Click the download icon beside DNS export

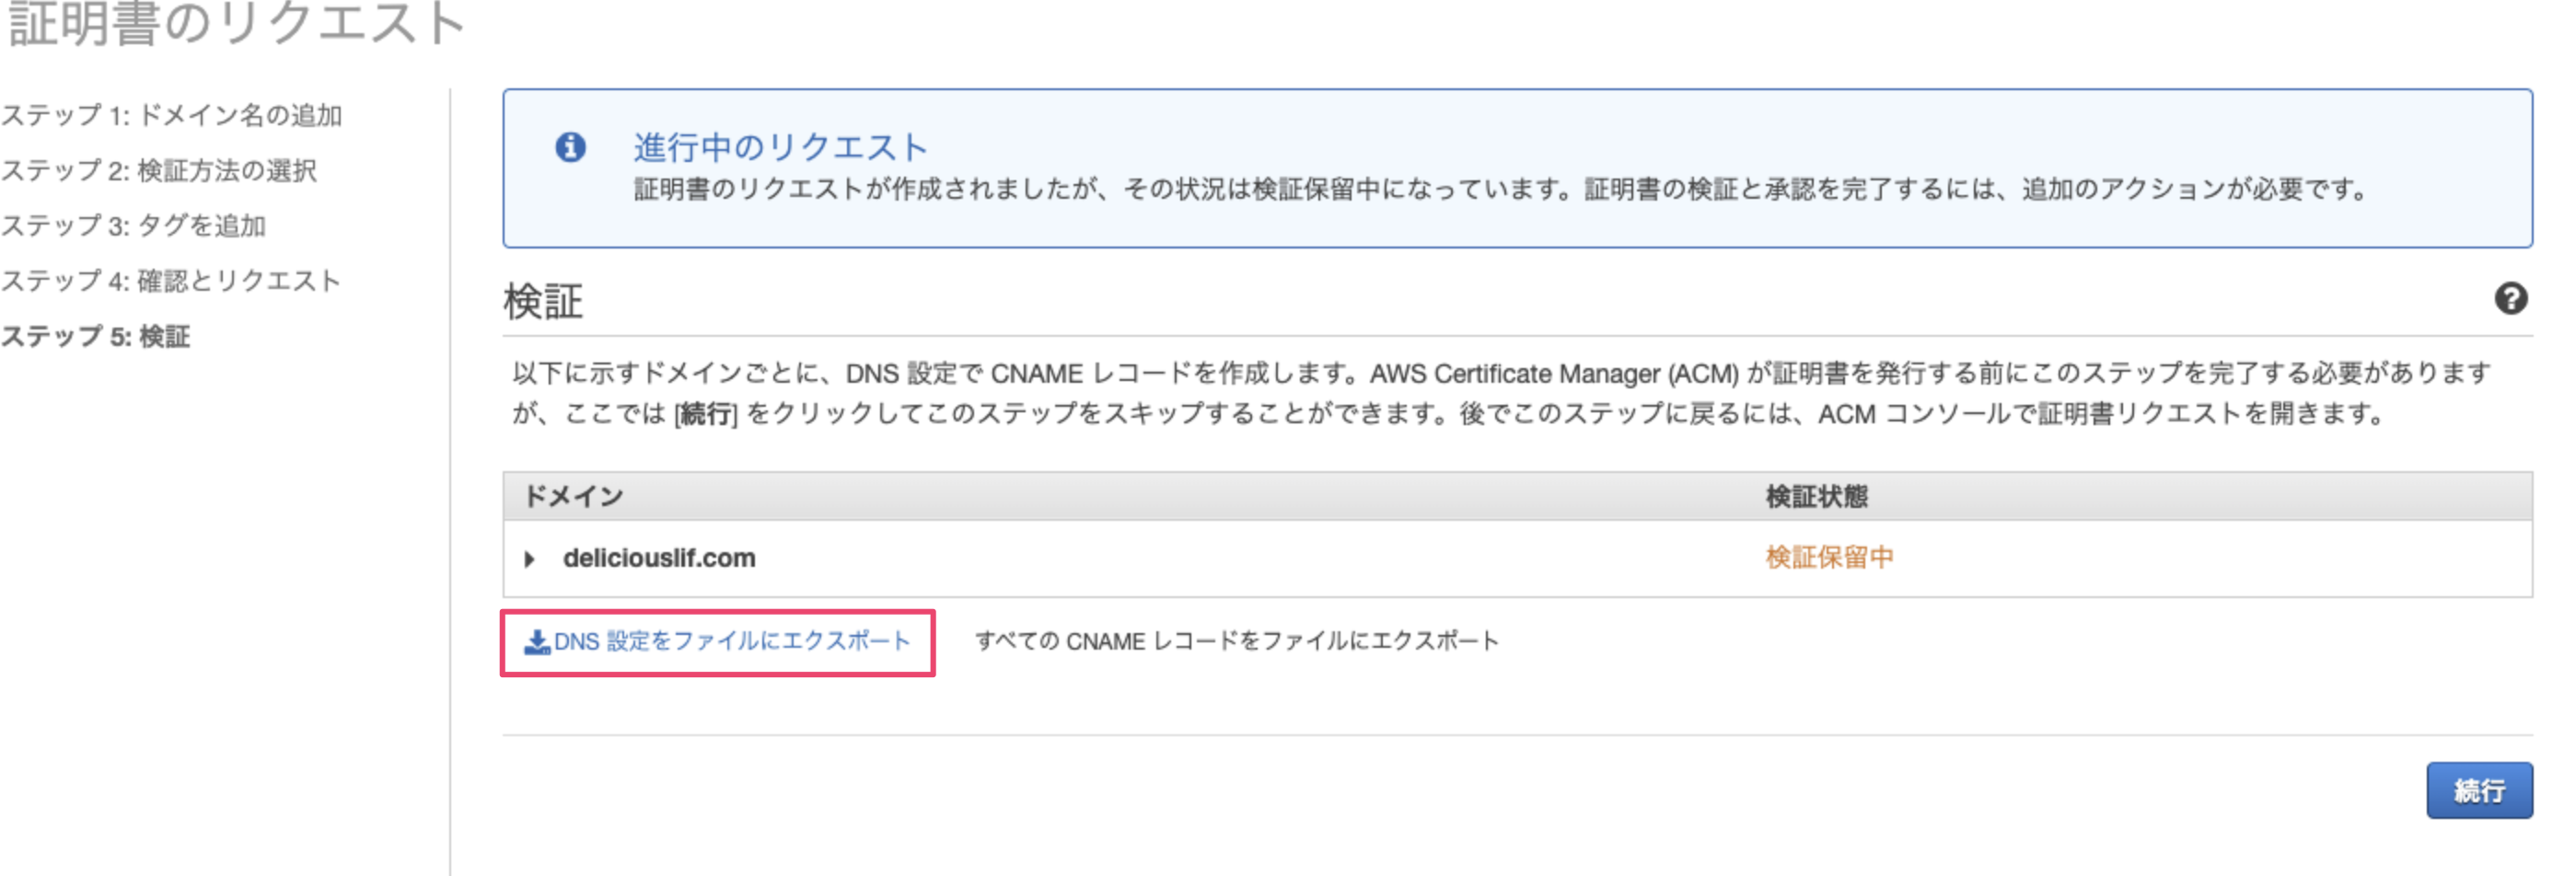point(537,642)
